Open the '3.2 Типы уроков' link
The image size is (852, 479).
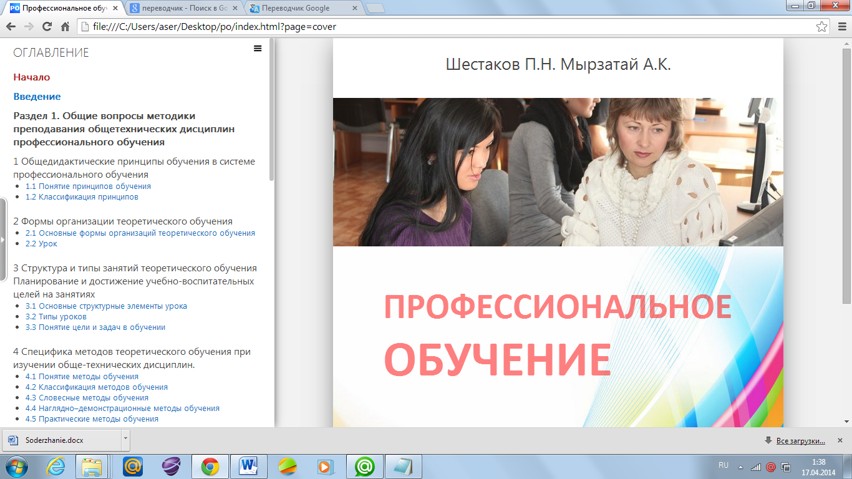[x=56, y=317]
